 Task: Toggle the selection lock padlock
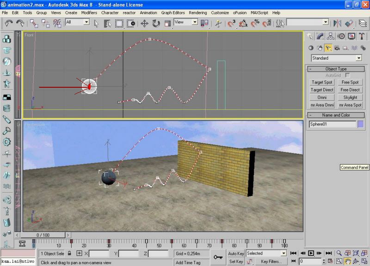pos(69,254)
